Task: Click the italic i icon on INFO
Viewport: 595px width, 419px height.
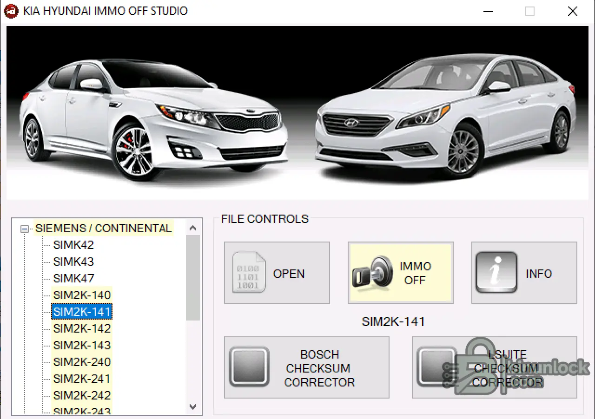Action: point(496,272)
